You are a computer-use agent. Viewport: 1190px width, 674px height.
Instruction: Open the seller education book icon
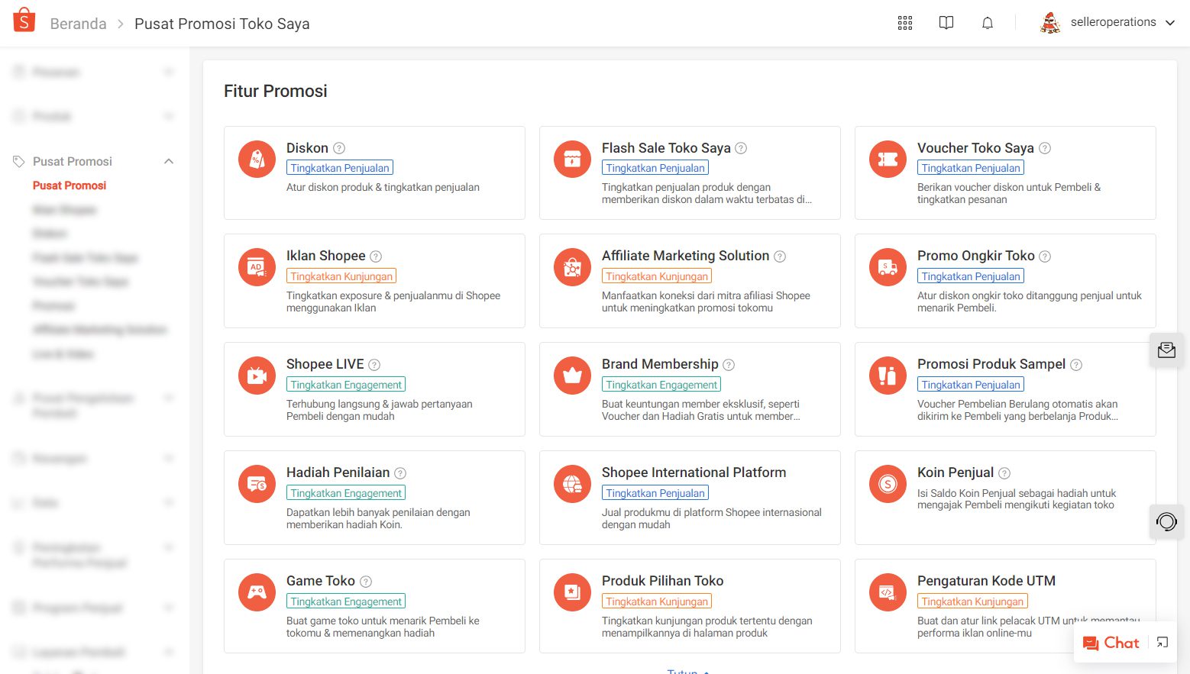(946, 23)
